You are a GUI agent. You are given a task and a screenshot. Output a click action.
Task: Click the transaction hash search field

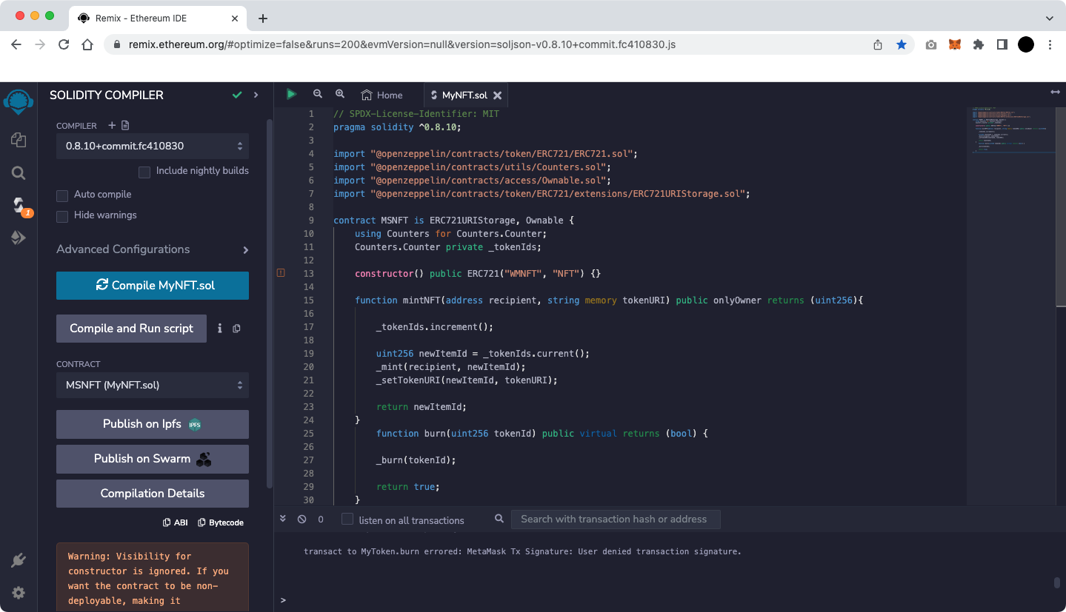click(x=615, y=519)
